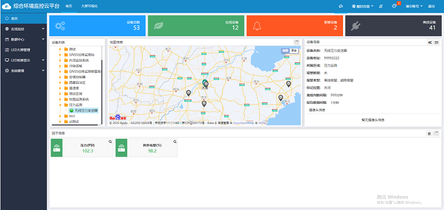
Task: Switch map view to 混合 mode
Action: click(x=294, y=51)
